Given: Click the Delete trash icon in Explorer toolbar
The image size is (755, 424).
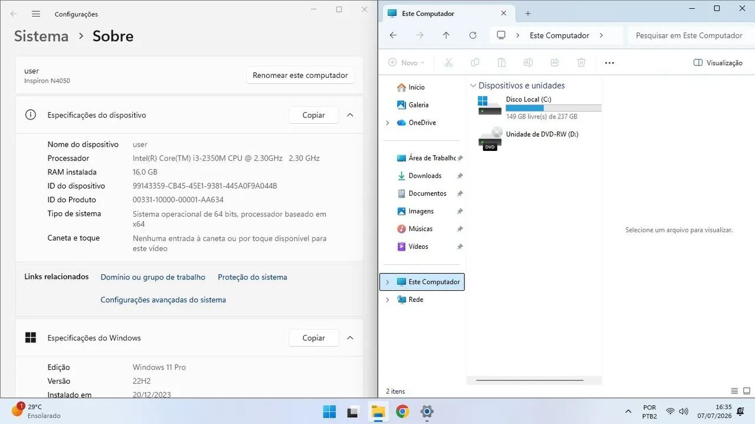Looking at the screenshot, I should point(581,63).
